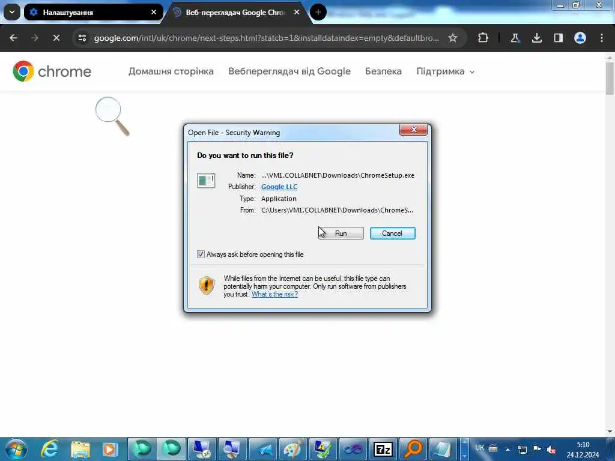Open the Chrome three-dot menu

point(602,38)
